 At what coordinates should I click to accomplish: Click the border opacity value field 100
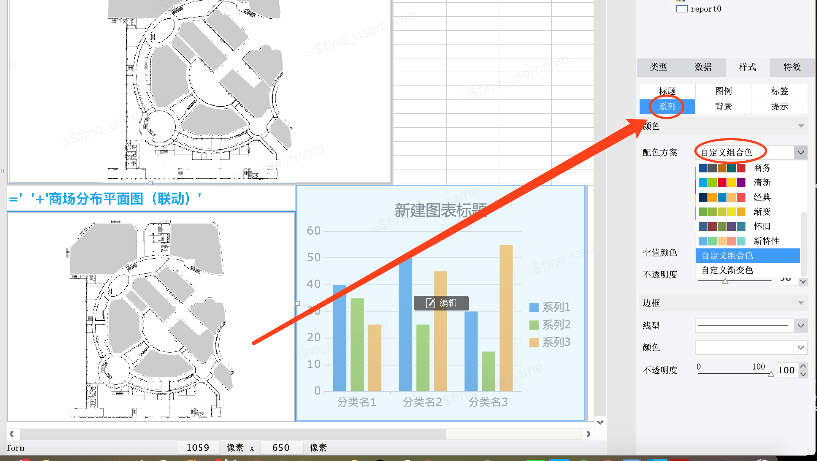pos(787,370)
